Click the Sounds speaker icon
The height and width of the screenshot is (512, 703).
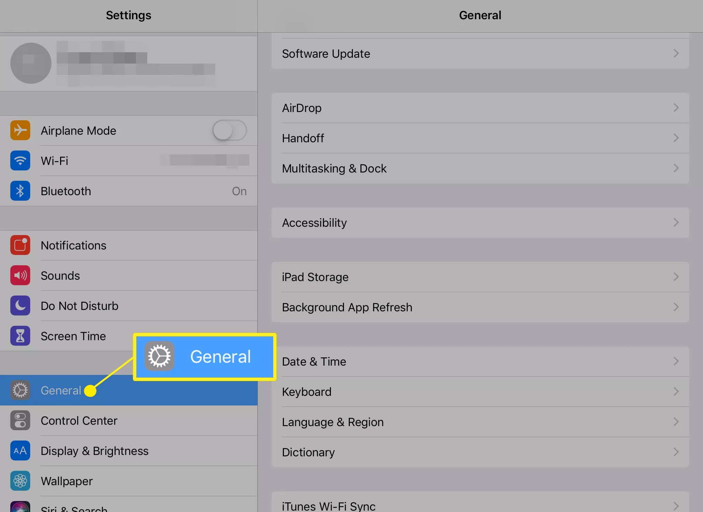(x=20, y=275)
